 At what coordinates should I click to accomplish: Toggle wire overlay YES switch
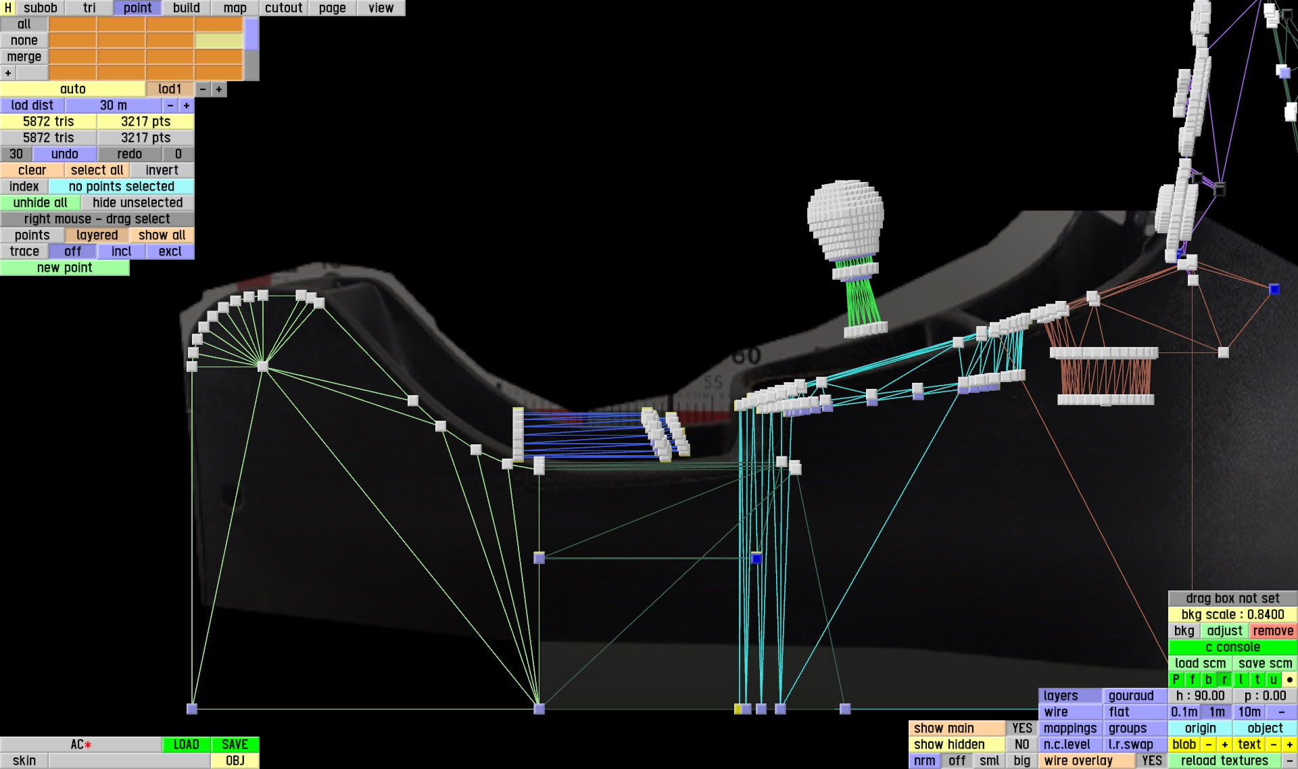point(1151,761)
